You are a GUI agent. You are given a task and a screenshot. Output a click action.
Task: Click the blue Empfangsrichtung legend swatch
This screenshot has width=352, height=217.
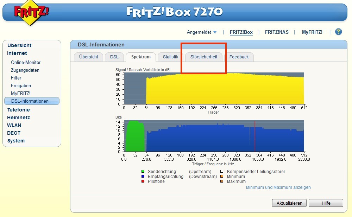pyautogui.click(x=143, y=177)
